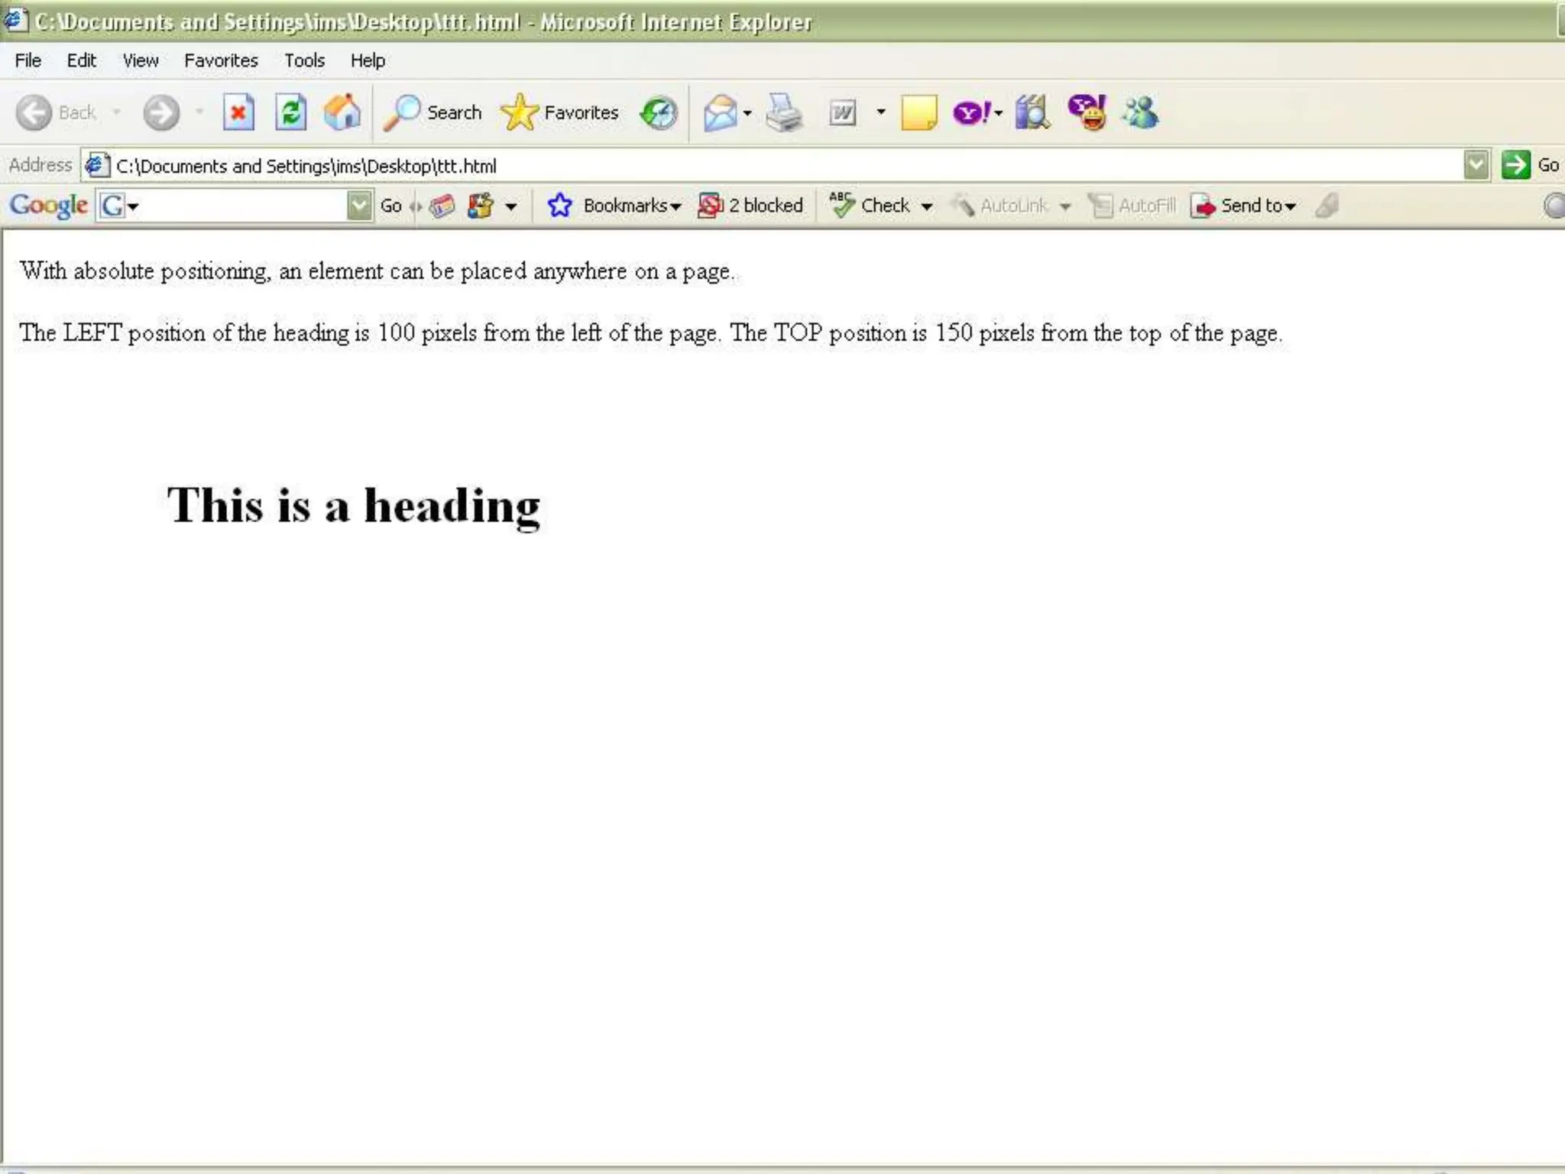Screen dimensions: 1565x1174
Task: Click the Print icon
Action: (784, 113)
